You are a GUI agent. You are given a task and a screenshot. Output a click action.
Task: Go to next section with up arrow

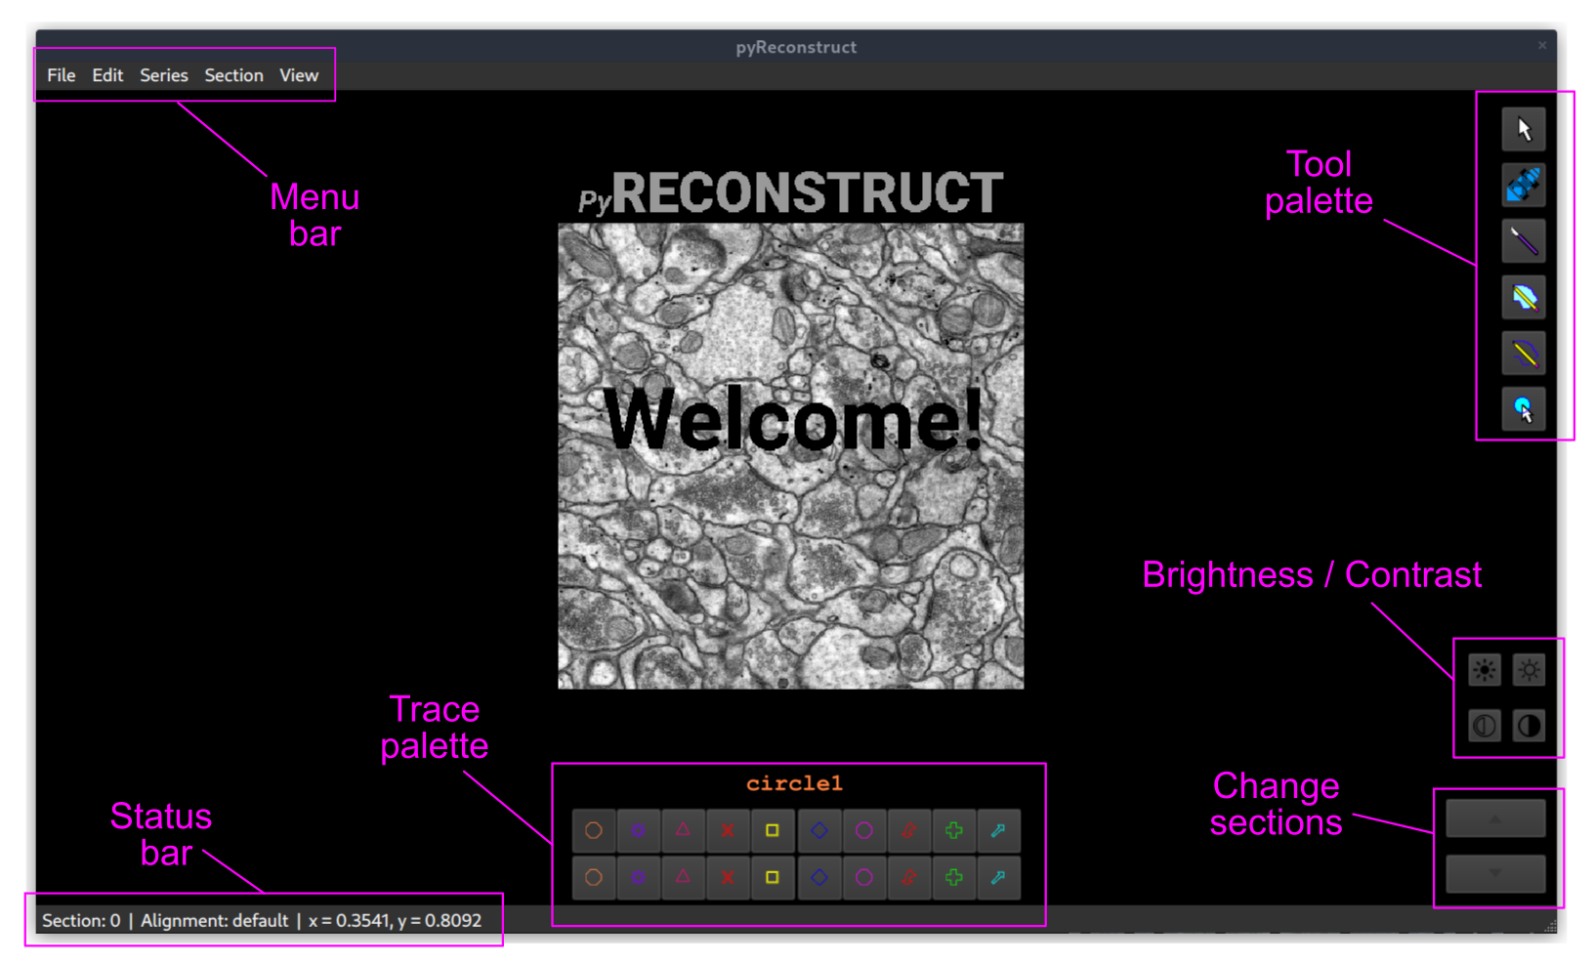(x=1495, y=818)
